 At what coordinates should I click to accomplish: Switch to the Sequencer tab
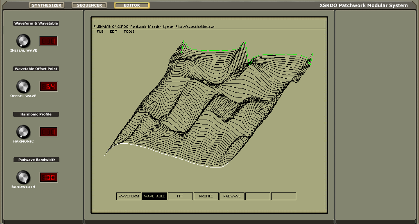point(89,5)
